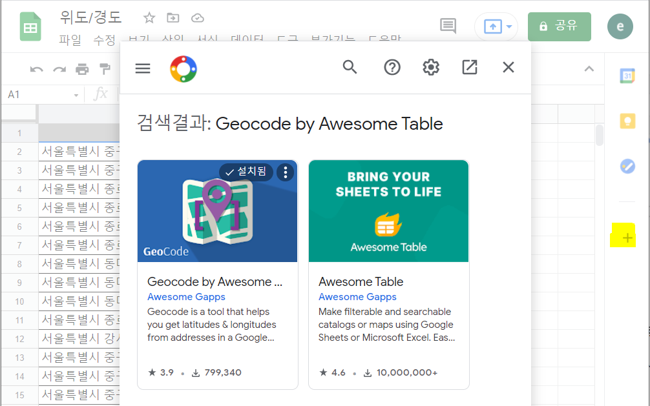Undo the last action
The width and height of the screenshot is (650, 406).
(36, 69)
